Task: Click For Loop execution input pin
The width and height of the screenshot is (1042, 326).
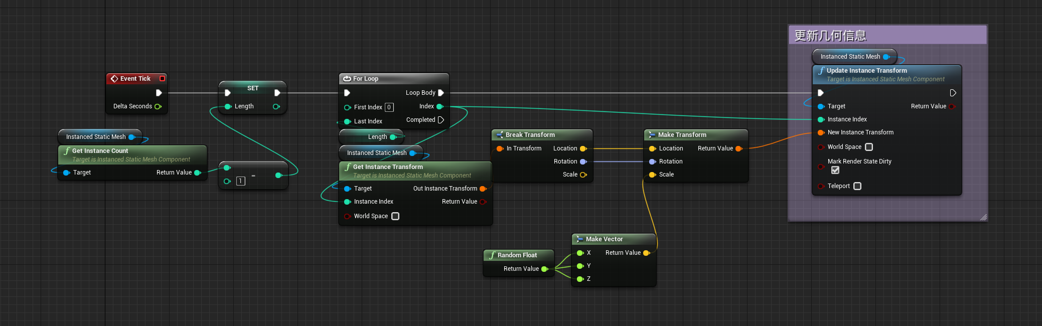Action: point(347,93)
